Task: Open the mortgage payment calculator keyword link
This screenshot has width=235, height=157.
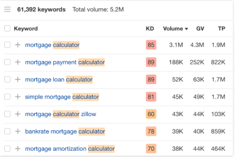Action: tap(65, 62)
